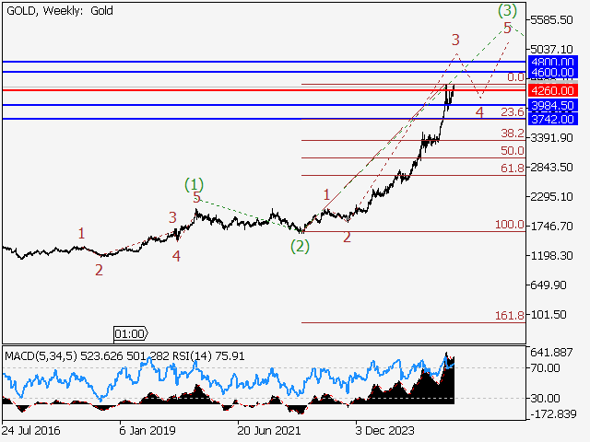590x442 pixels.
Task: Select the 100.0 Fibonacci level label
Action: [x=509, y=225]
